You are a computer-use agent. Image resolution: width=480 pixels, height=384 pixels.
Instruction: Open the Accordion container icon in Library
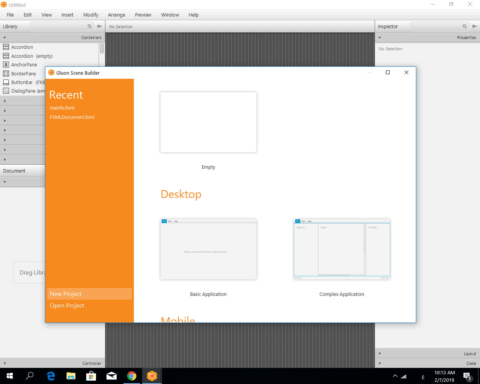6,47
